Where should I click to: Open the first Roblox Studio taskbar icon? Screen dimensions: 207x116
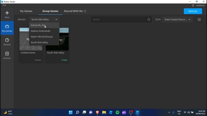[x=111, y=112]
